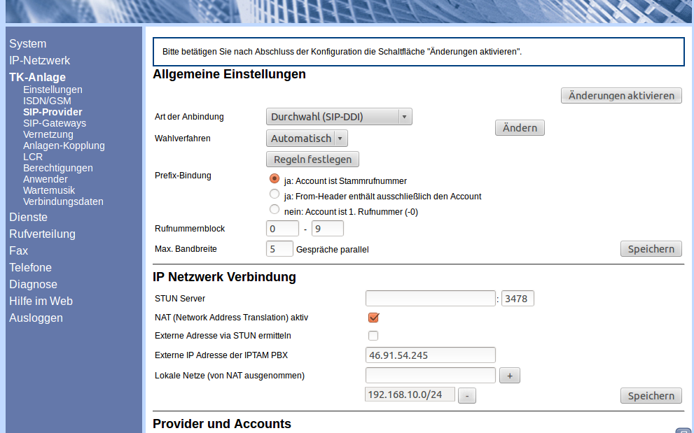Image resolution: width=694 pixels, height=433 pixels.
Task: Toggle the NAT aktiv checkbox
Action: pyautogui.click(x=373, y=318)
